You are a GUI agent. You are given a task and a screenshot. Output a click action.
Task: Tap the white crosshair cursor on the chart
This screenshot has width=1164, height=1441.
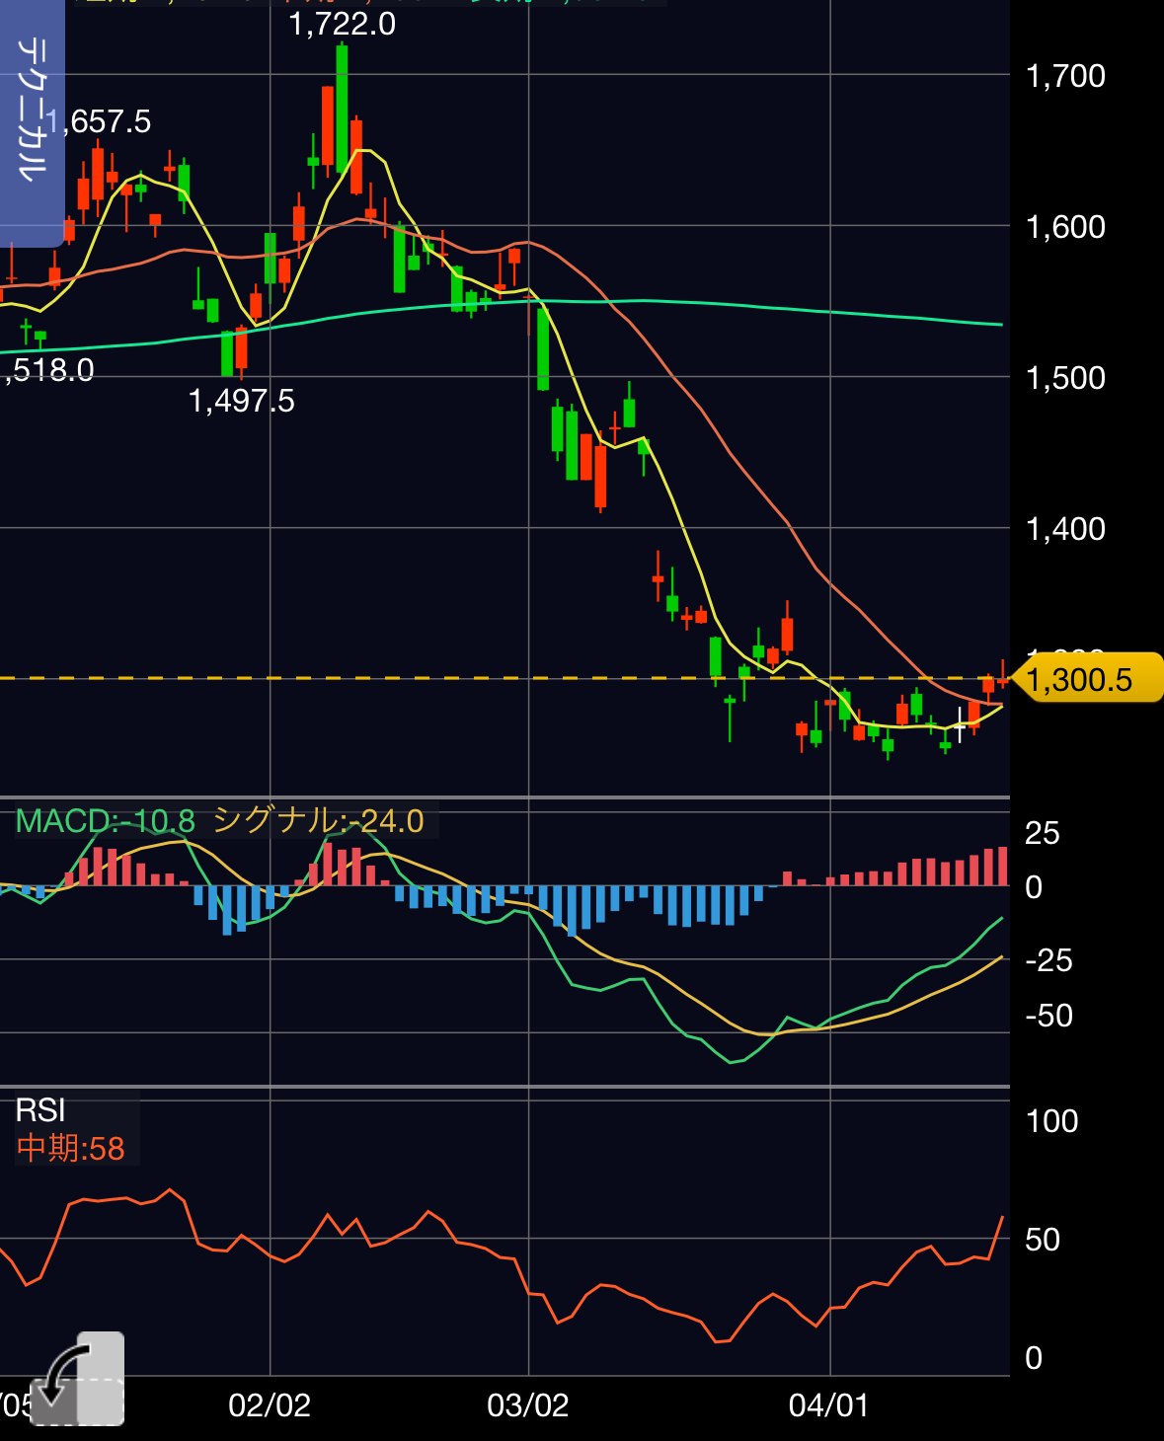[960, 725]
